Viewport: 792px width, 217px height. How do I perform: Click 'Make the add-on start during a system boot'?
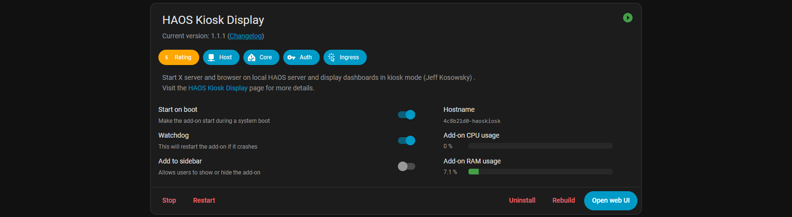tap(214, 121)
